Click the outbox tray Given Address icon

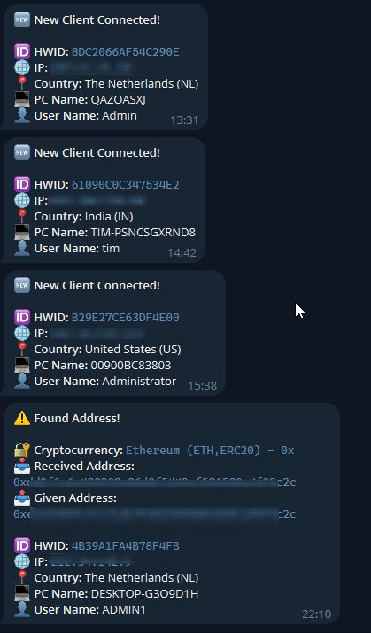[22, 498]
